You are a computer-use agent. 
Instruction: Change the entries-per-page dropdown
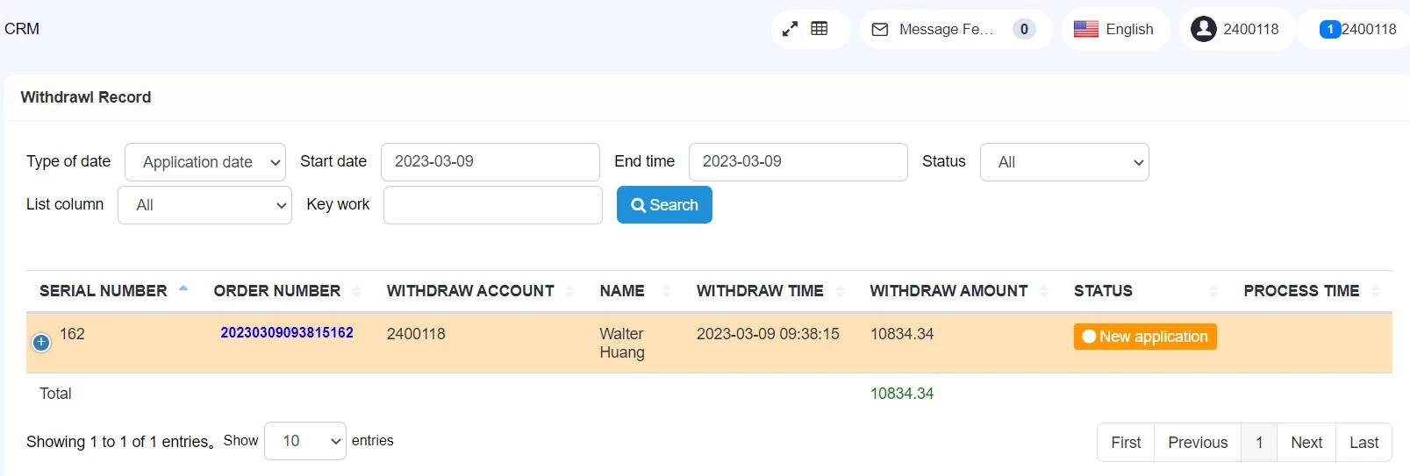coord(304,441)
